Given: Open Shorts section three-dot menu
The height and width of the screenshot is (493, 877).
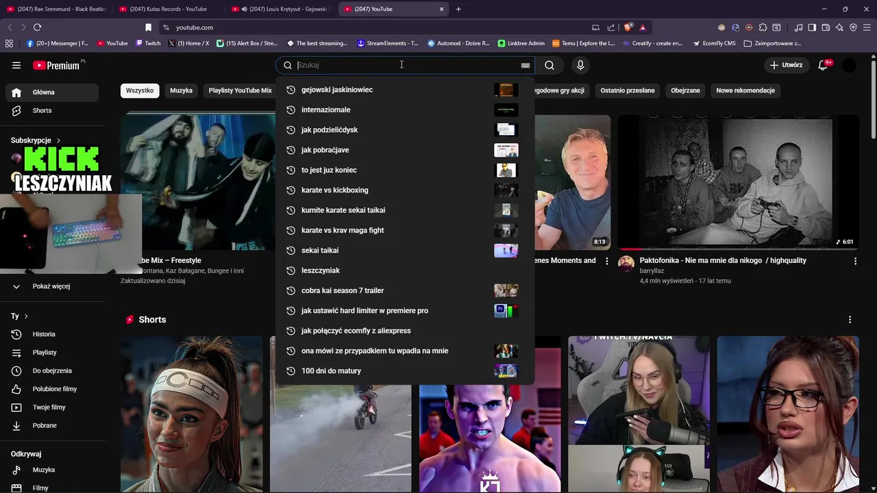Looking at the screenshot, I should 850,320.
